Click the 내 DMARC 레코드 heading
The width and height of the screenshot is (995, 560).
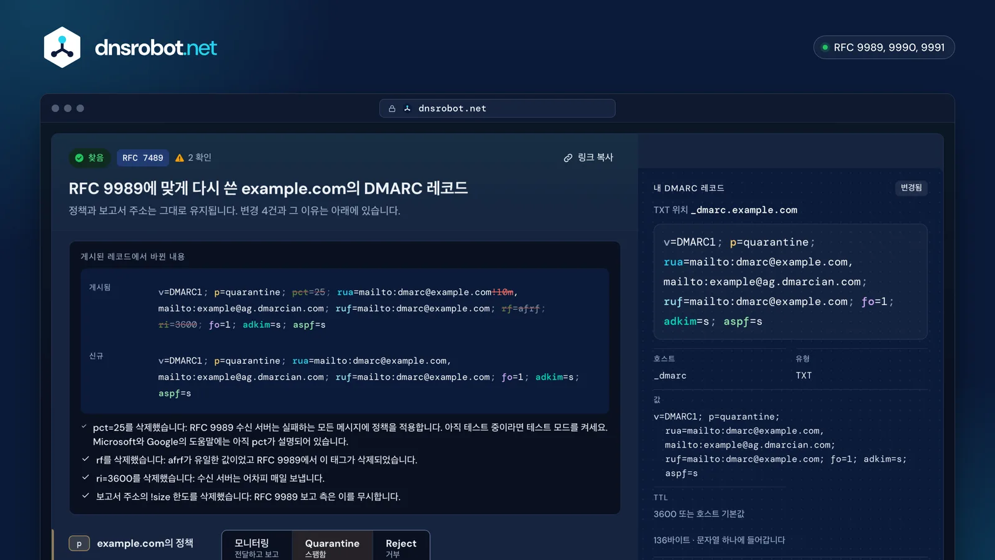tap(688, 188)
